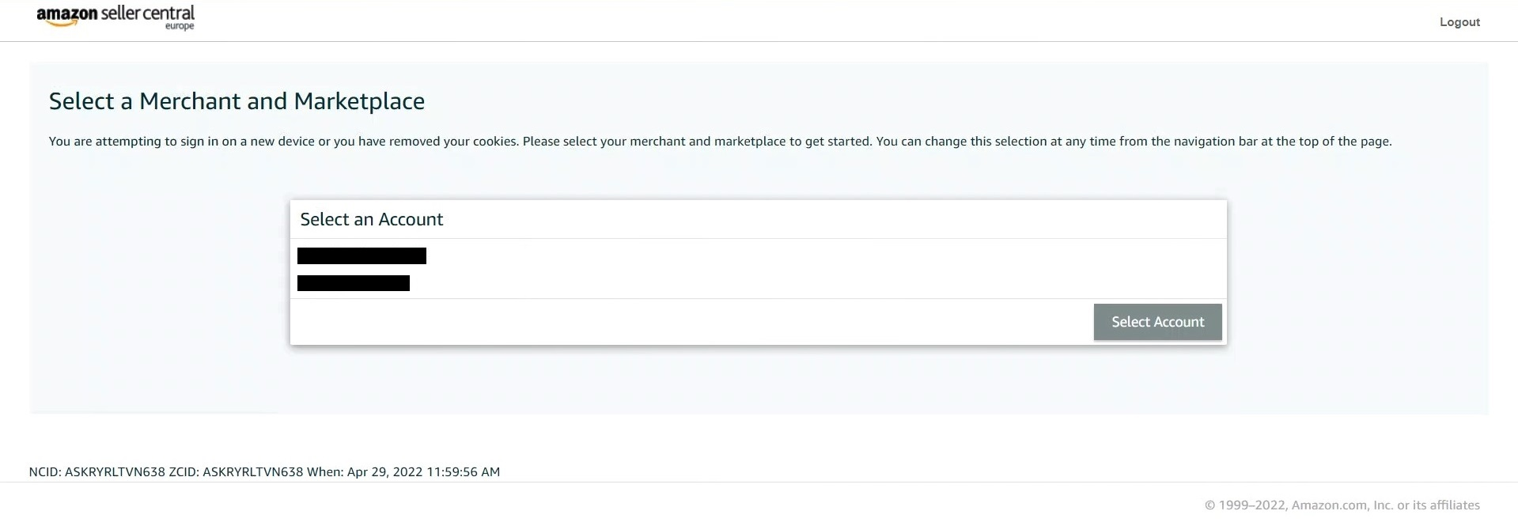Click 'Amazon.com, Inc. or its affiliates' footer text
Screen dimensions: 1518x526
1385,505
